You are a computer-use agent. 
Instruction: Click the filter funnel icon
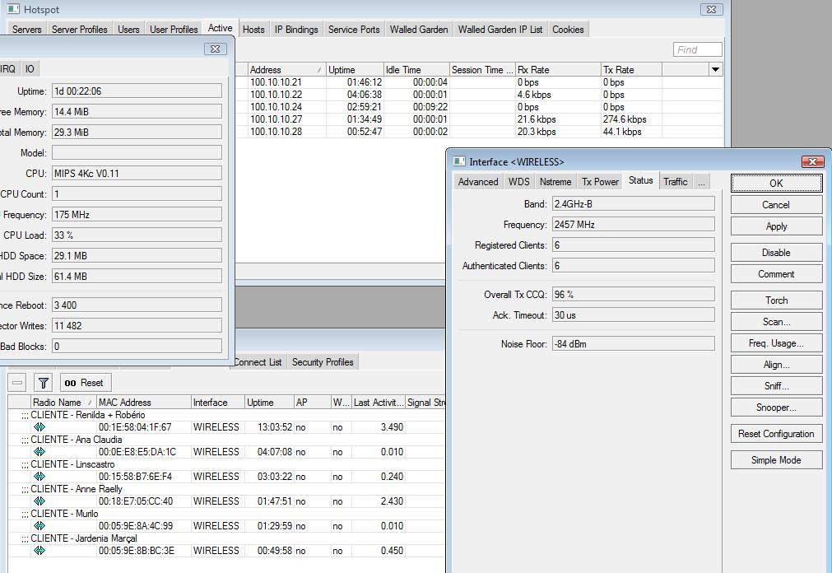[44, 383]
